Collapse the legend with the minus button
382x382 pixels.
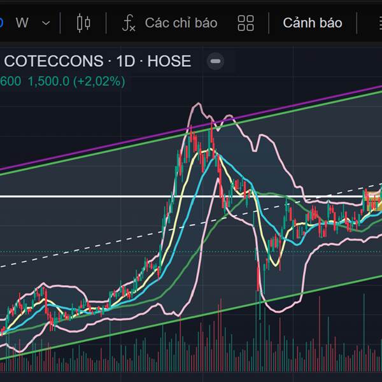tap(215, 61)
